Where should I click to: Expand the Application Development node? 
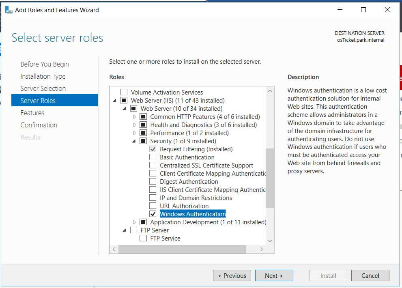coord(134,222)
